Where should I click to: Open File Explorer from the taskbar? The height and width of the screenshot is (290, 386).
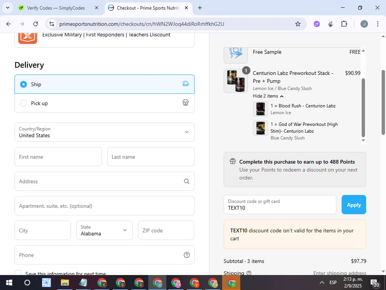(65, 283)
